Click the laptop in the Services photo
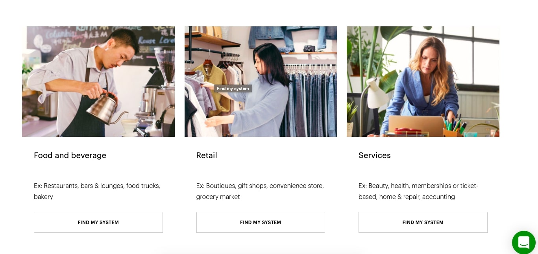The width and height of the screenshot is (538, 254). 416,125
